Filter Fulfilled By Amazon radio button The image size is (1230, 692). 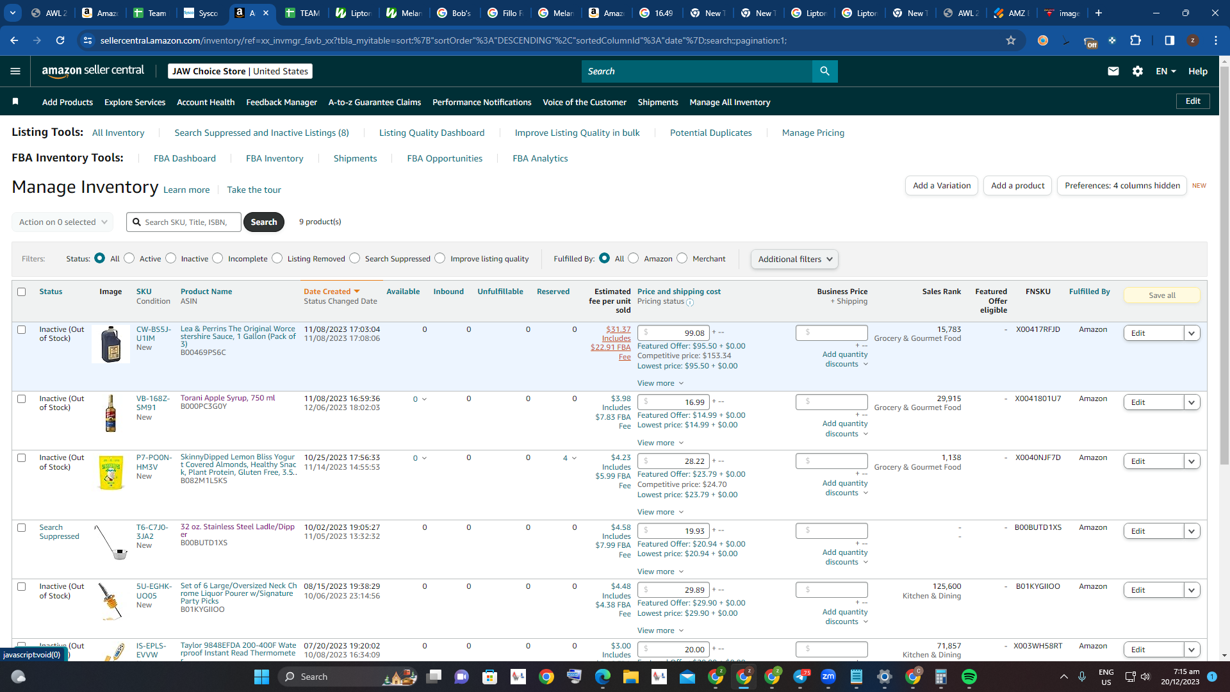[x=634, y=258]
